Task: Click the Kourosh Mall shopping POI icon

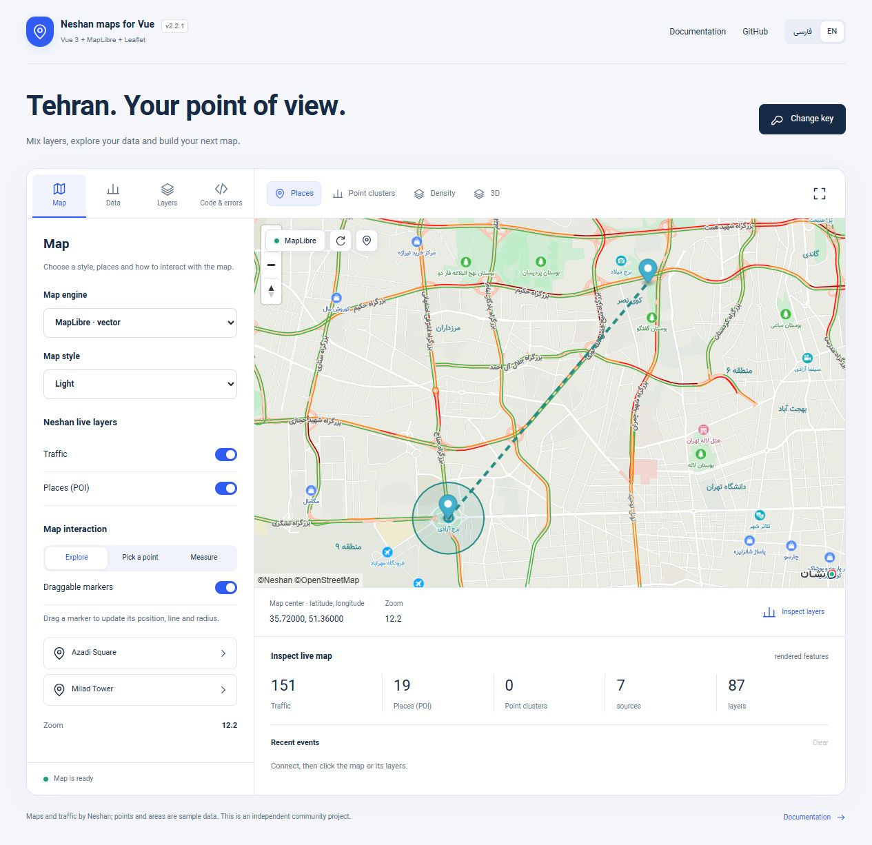Action: [x=336, y=298]
